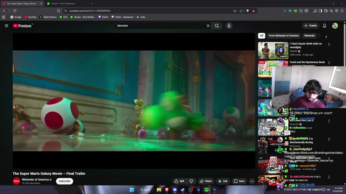Toggle the browser sidebar panel
The width and height of the screenshot is (346, 194).
click(320, 11)
